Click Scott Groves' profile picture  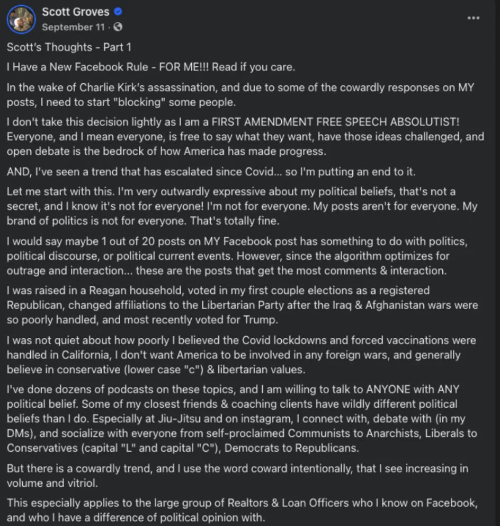click(x=21, y=19)
